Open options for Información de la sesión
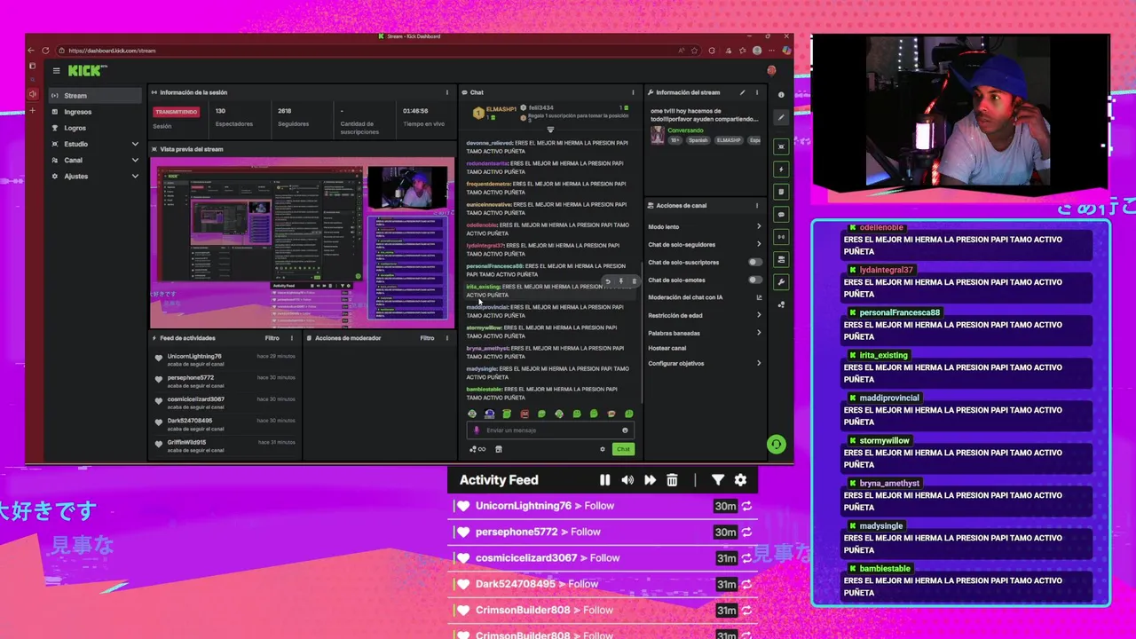This screenshot has width=1136, height=639. [x=446, y=92]
